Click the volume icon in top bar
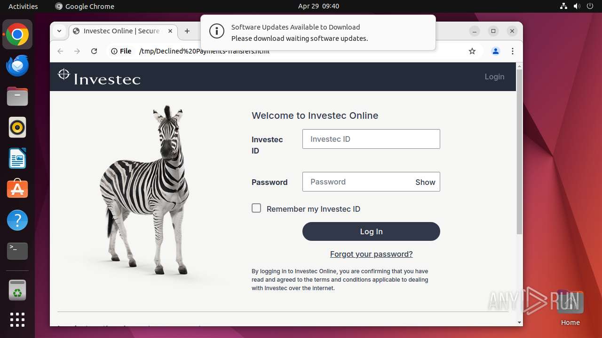The height and width of the screenshot is (338, 602). [x=577, y=6]
